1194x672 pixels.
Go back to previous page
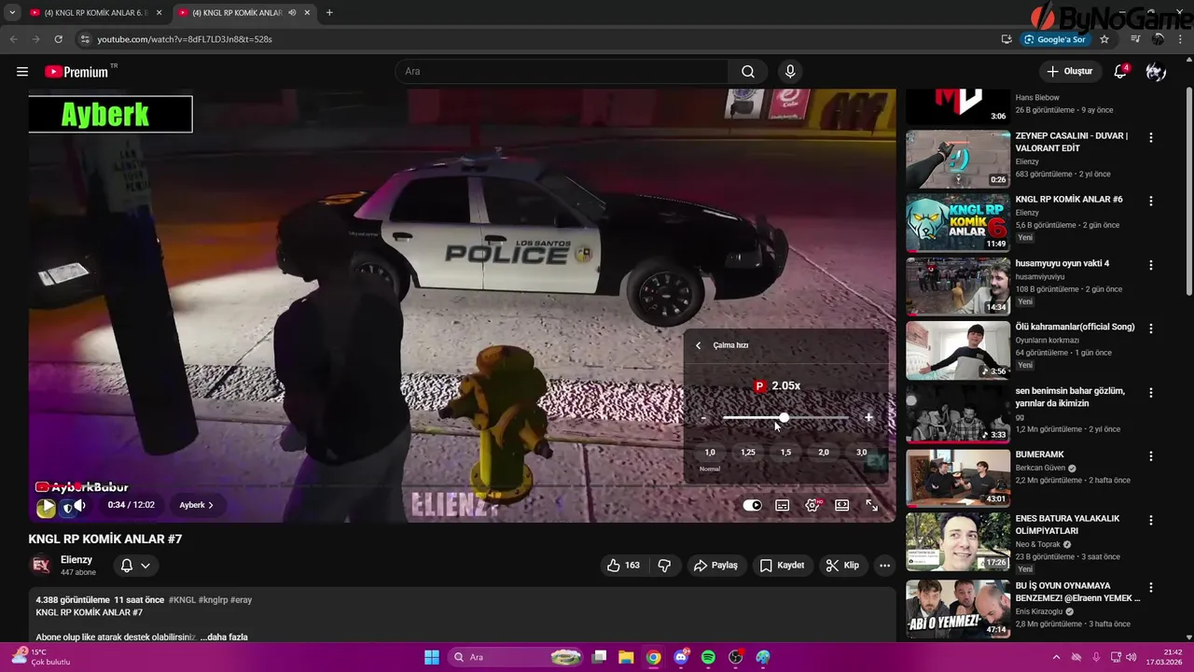(13, 39)
